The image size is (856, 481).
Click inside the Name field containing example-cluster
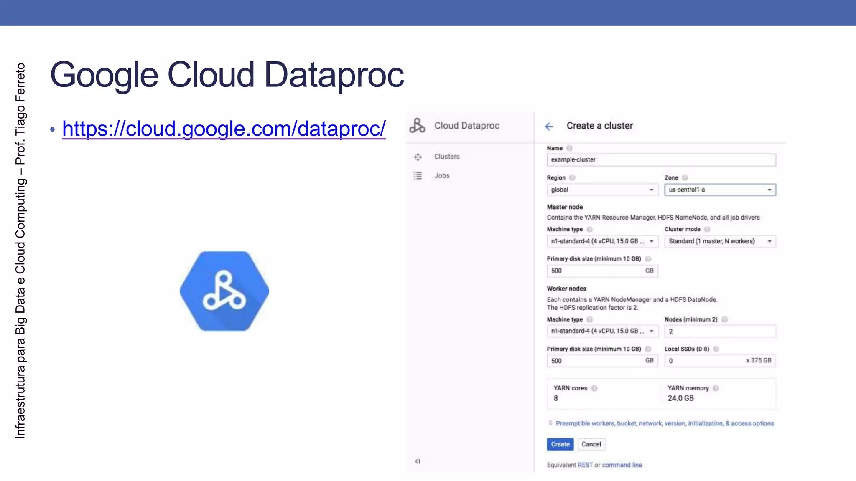coord(661,160)
